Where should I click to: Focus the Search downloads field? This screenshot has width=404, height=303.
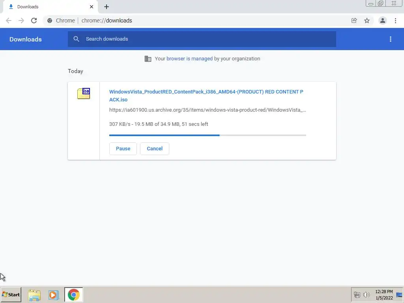tap(202, 39)
